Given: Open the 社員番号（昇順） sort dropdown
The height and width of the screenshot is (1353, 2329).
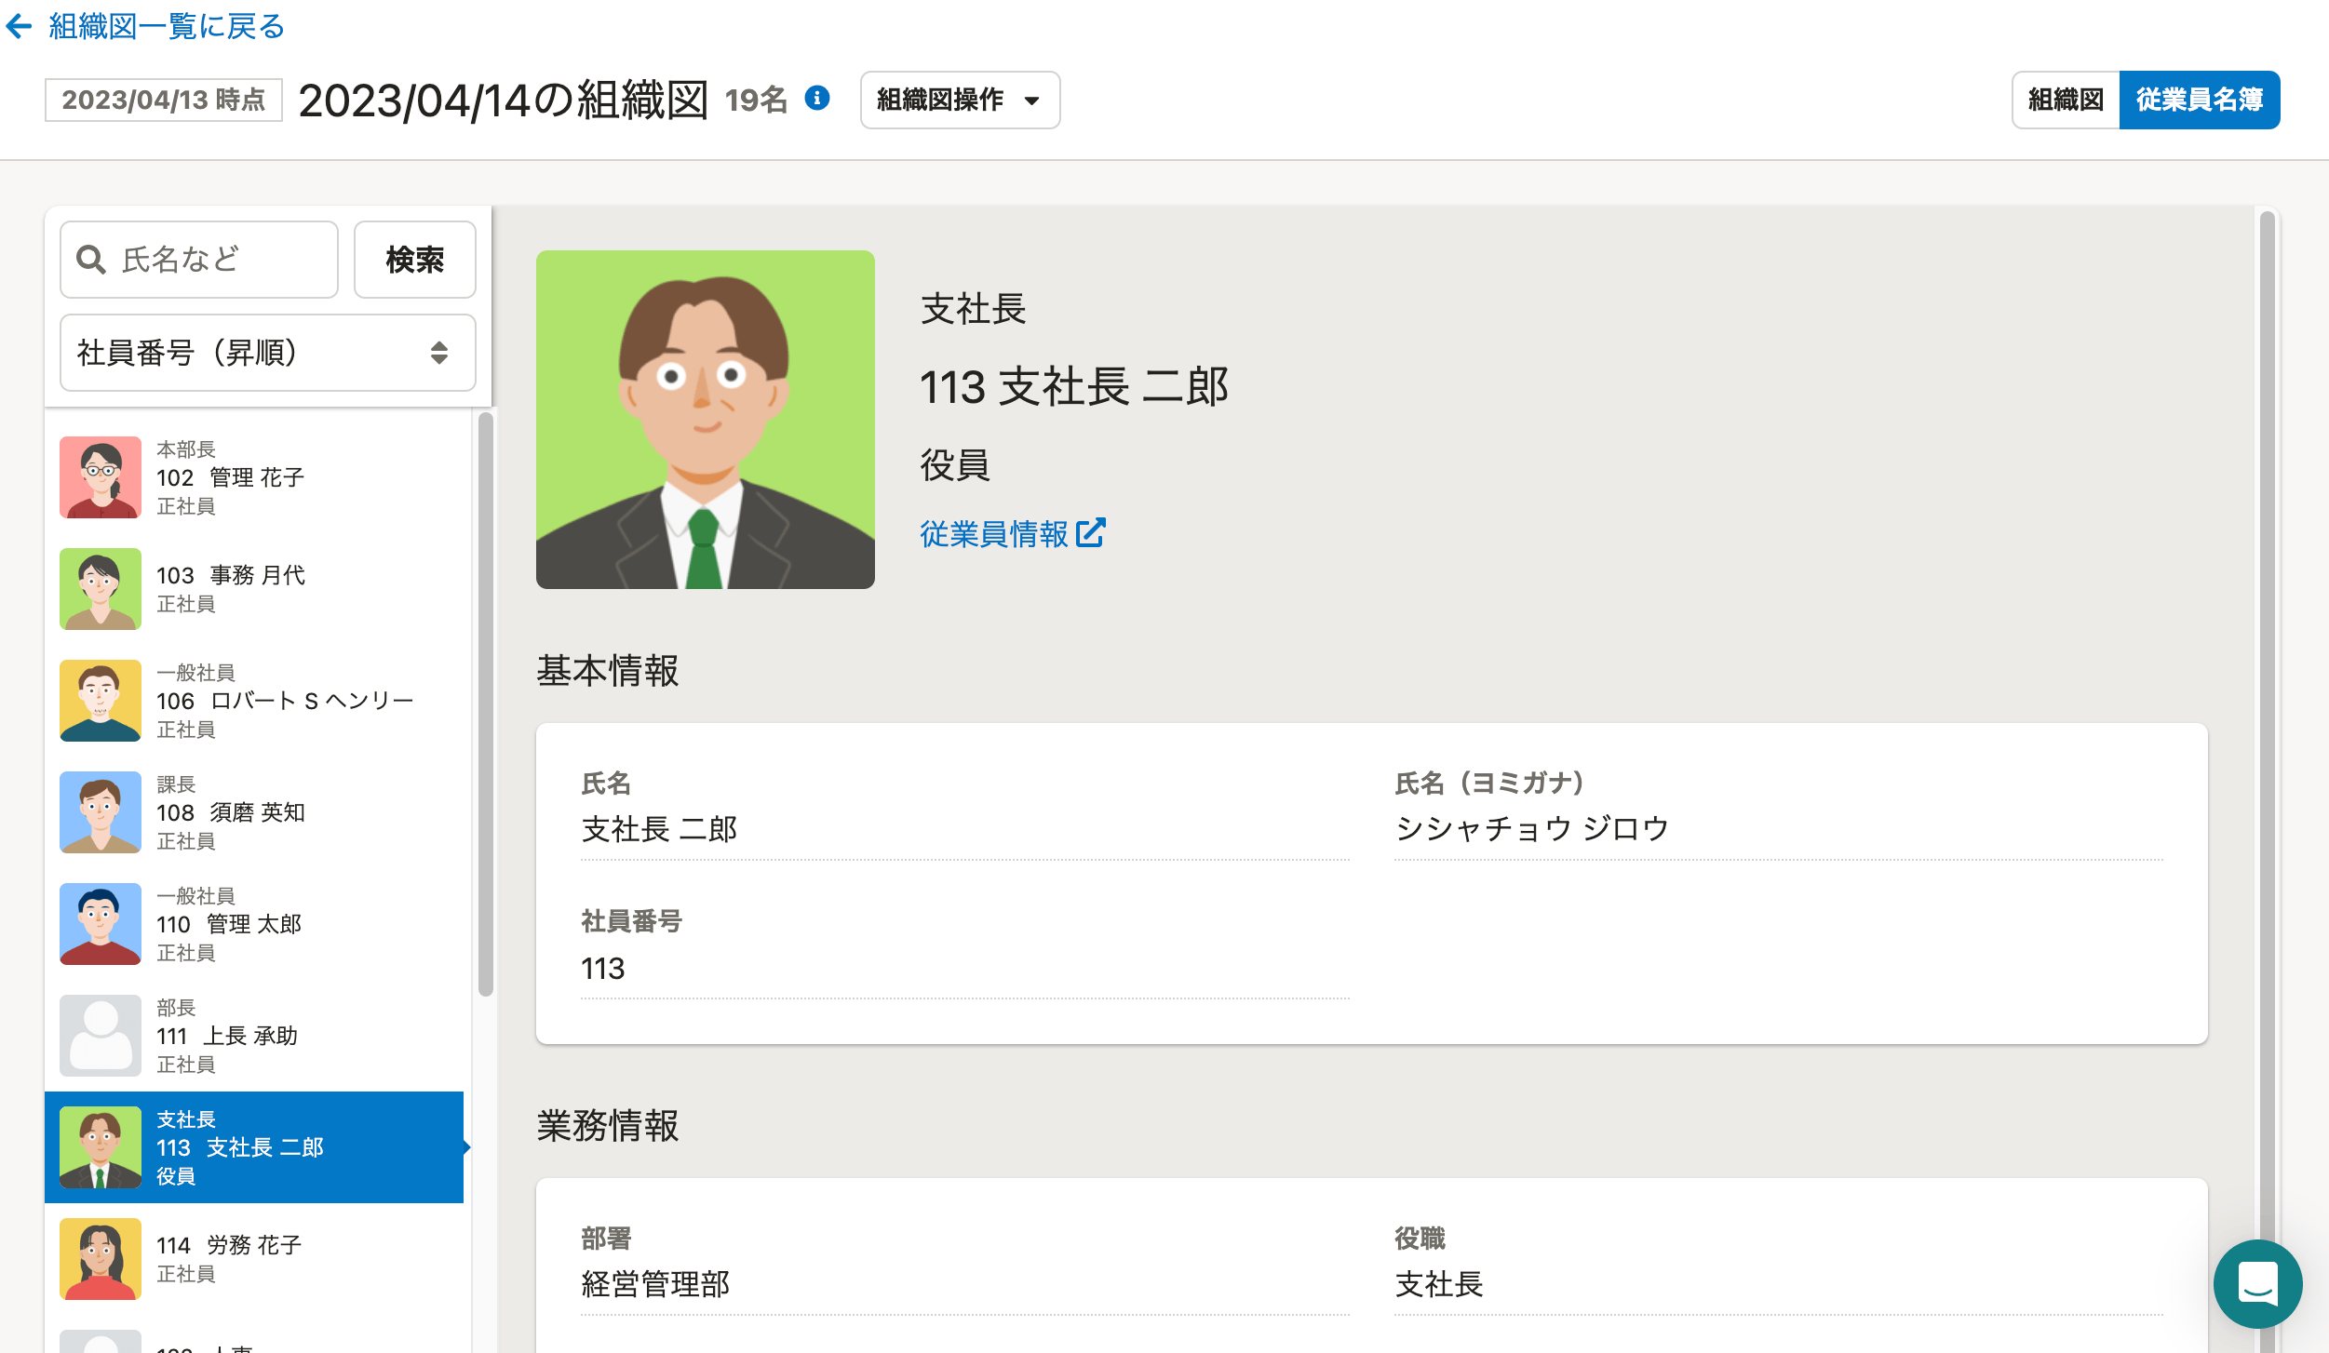Looking at the screenshot, I should [268, 353].
